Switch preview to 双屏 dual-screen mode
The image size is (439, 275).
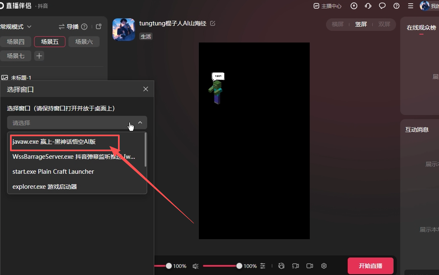(384, 24)
